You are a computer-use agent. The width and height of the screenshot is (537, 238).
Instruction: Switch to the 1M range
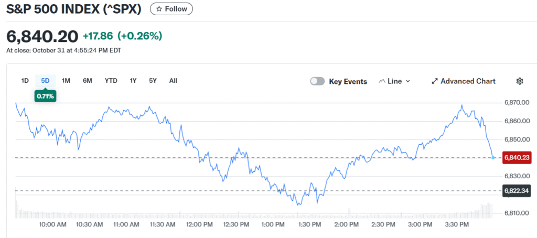66,81
